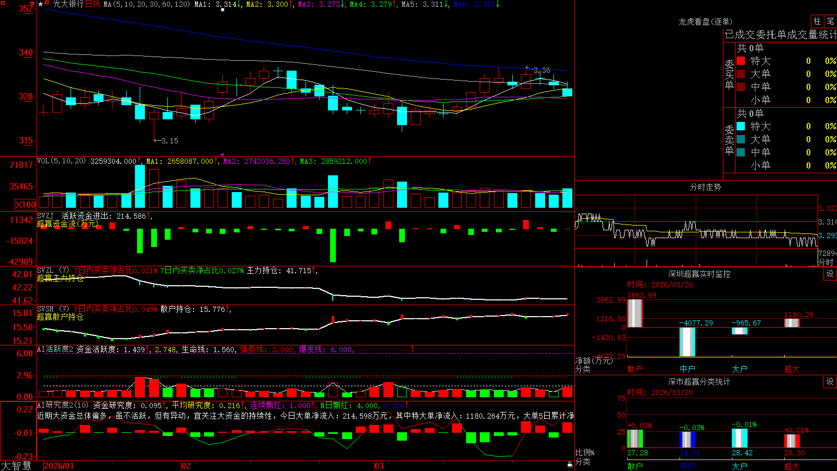The height and width of the screenshot is (471, 837).
Task: Click the 02 month marker on timeline
Action: point(186,466)
